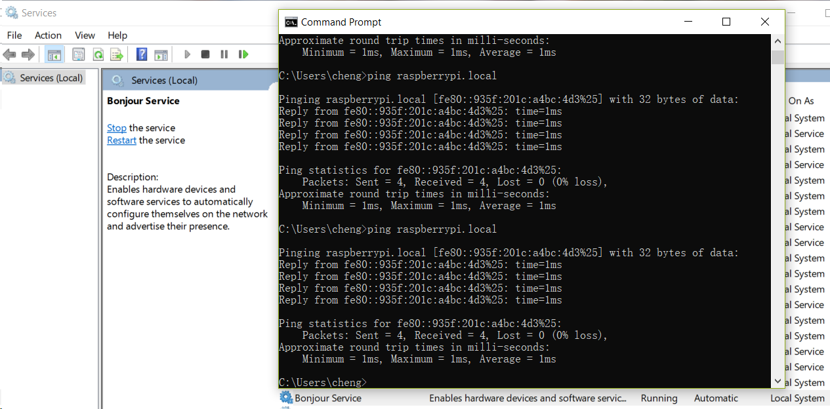Click the last C:\Users\cheng> prompt line
This screenshot has height=409, width=830.
[323, 382]
